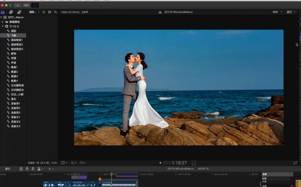The height and width of the screenshot is (187, 301).
Task: Enter full-screen viewer with the arrows icon
Action: [x=295, y=163]
